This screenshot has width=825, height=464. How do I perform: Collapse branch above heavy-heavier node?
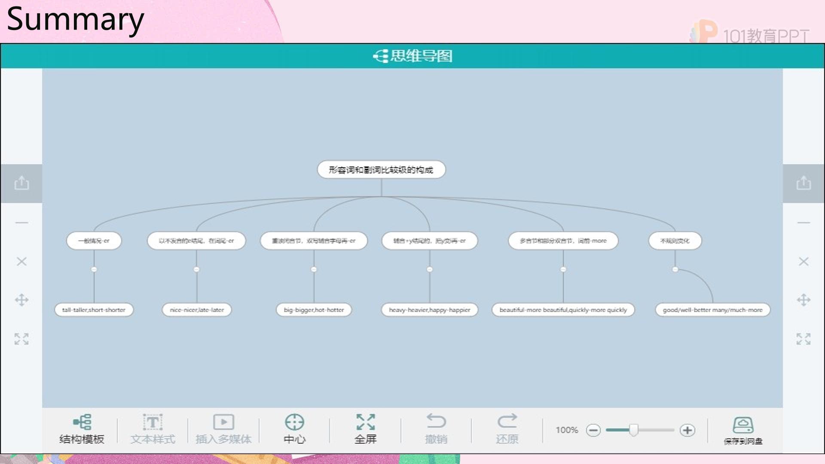pos(430,269)
